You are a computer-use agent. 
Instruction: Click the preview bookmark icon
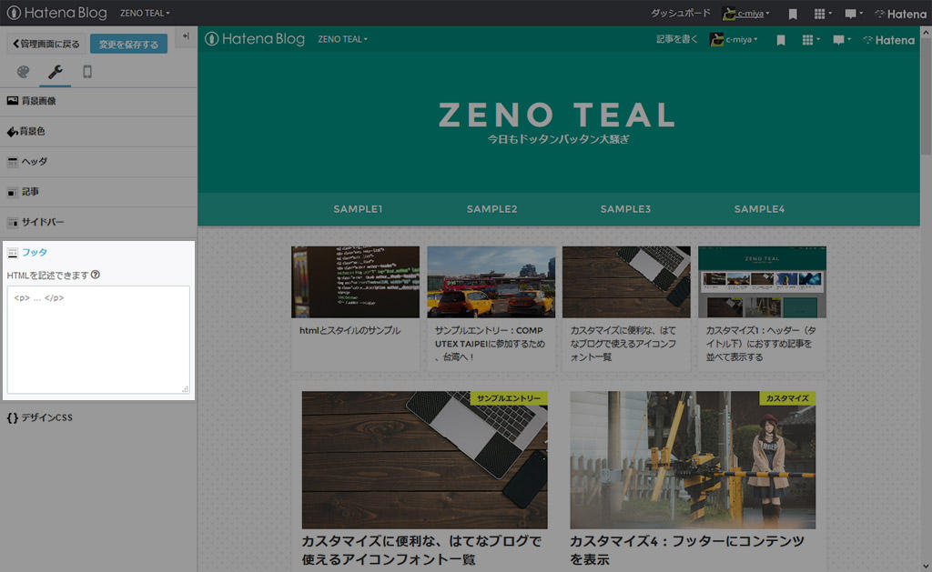[780, 40]
